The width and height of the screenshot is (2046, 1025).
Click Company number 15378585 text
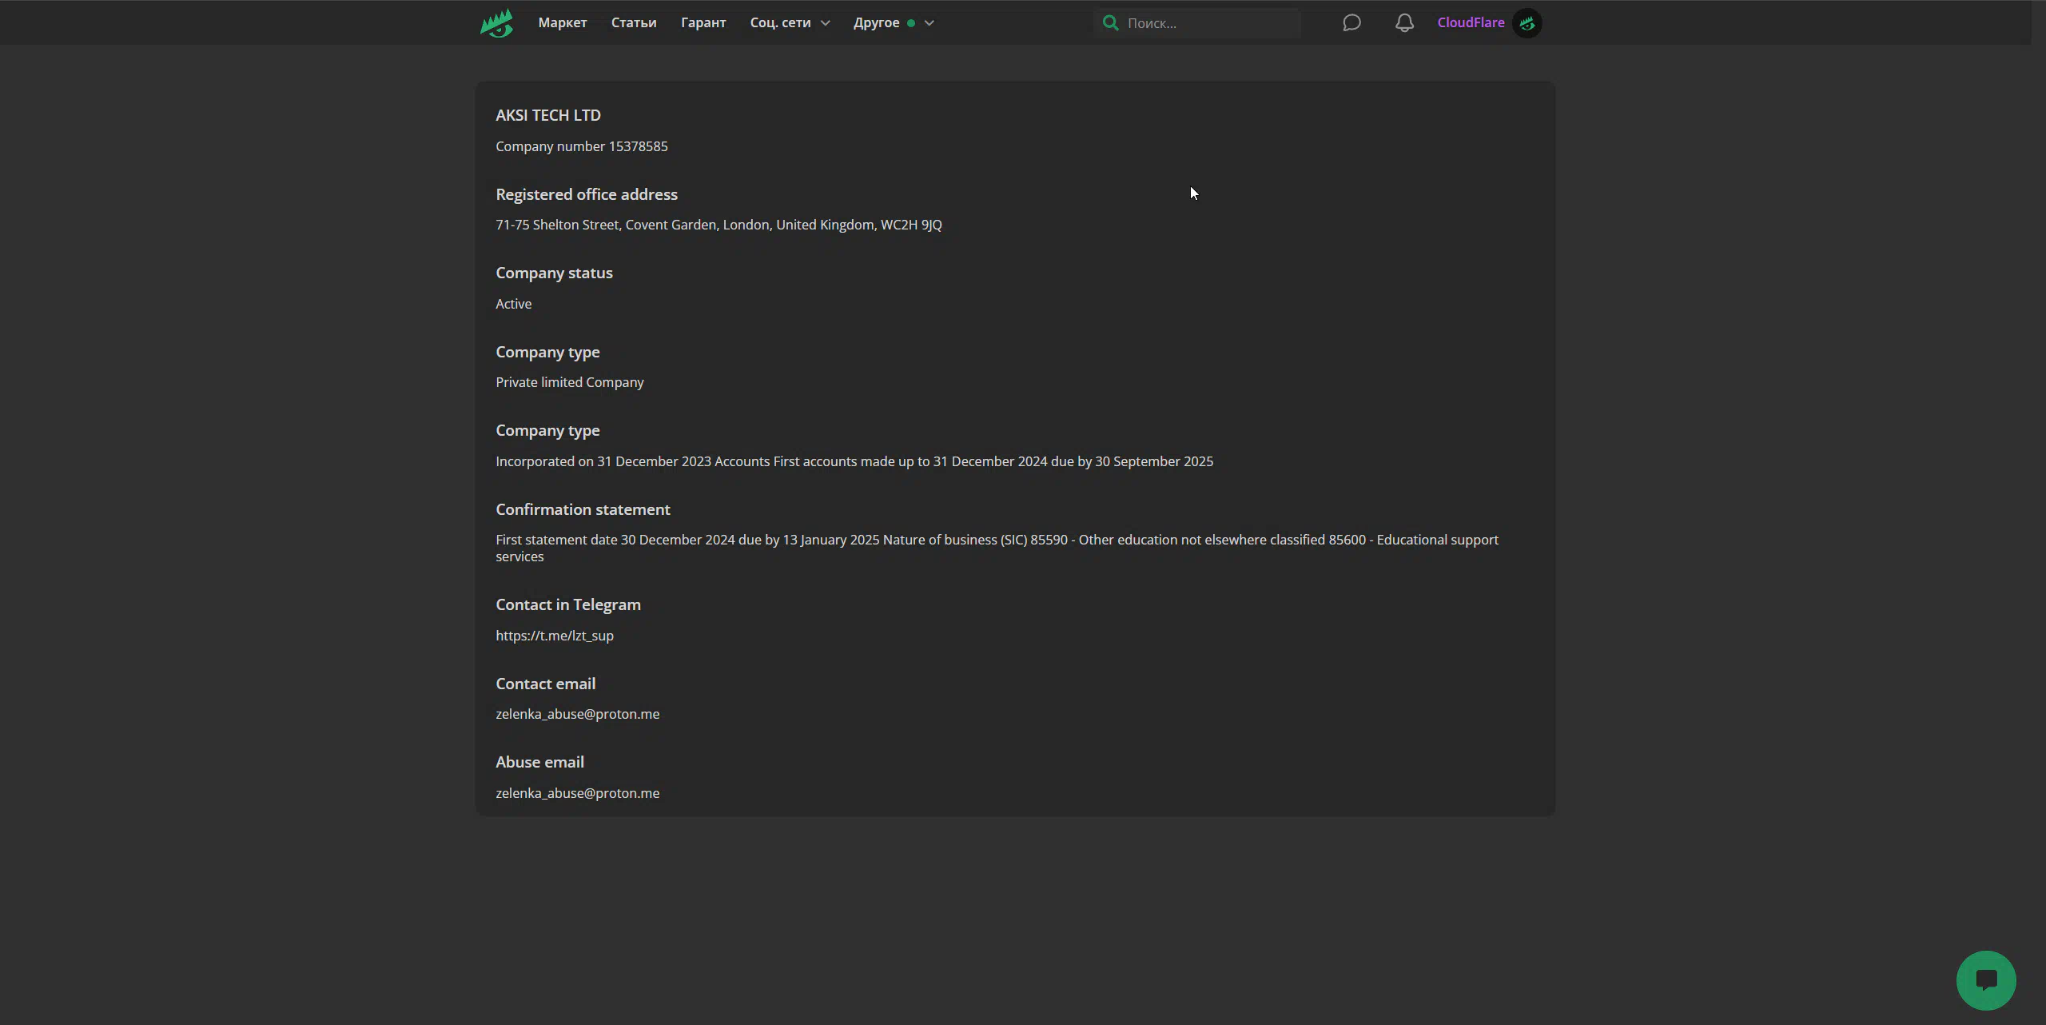pyautogui.click(x=582, y=146)
